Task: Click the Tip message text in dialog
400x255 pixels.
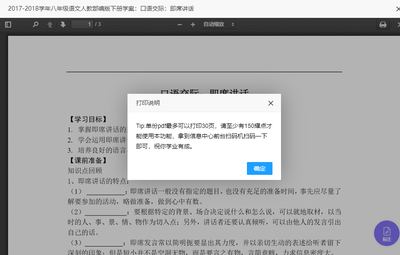Action: click(x=204, y=136)
